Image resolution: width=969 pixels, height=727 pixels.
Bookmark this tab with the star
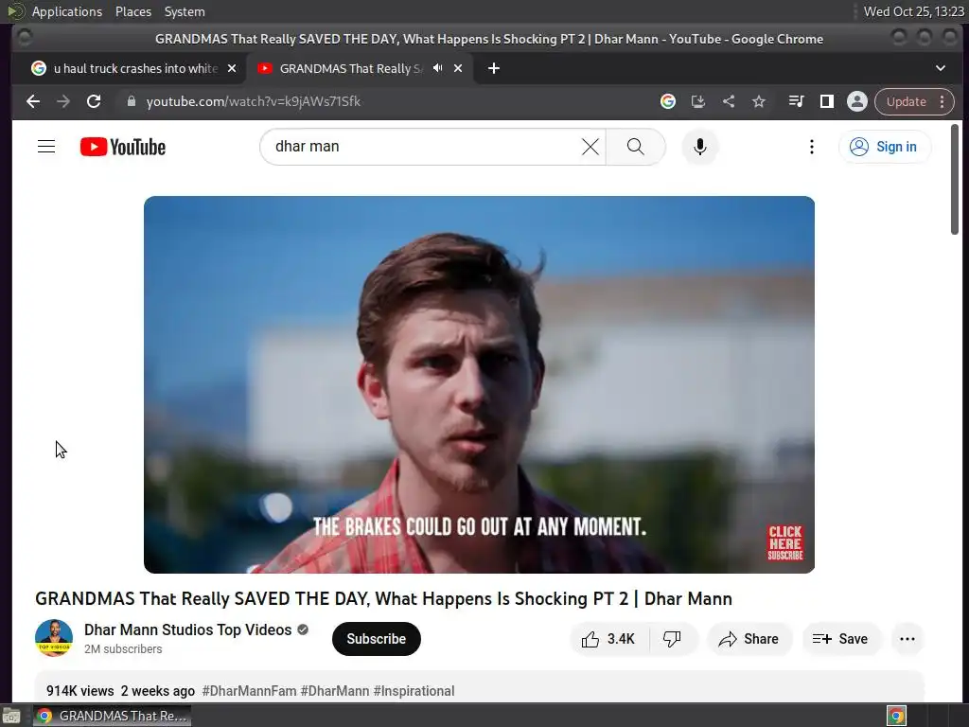759,101
